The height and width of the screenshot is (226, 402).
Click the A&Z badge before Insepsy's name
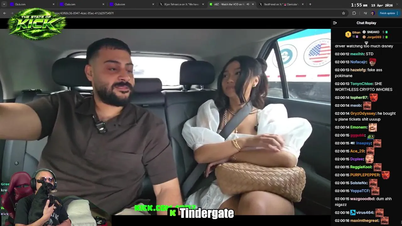(x=353, y=143)
